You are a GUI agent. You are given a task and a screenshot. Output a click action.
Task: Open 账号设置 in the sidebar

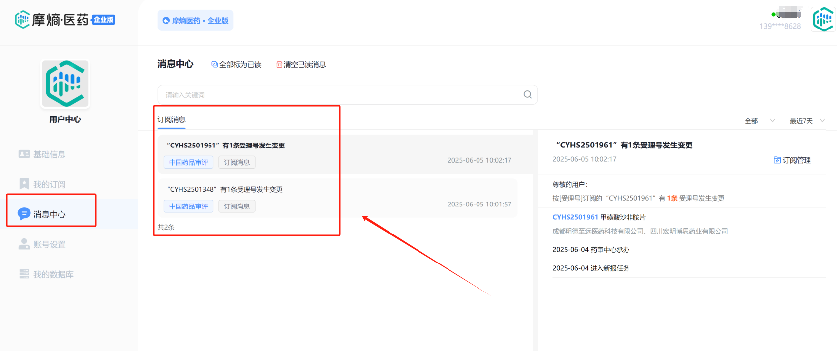coord(49,244)
